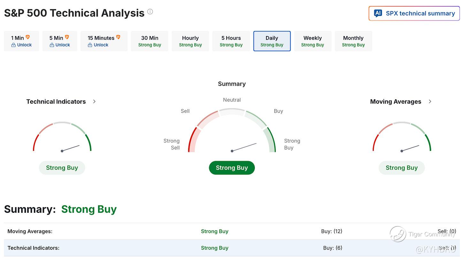This screenshot has height=260, width=465.
Task: Open the Moving Averages heading link
Action: coord(396,102)
